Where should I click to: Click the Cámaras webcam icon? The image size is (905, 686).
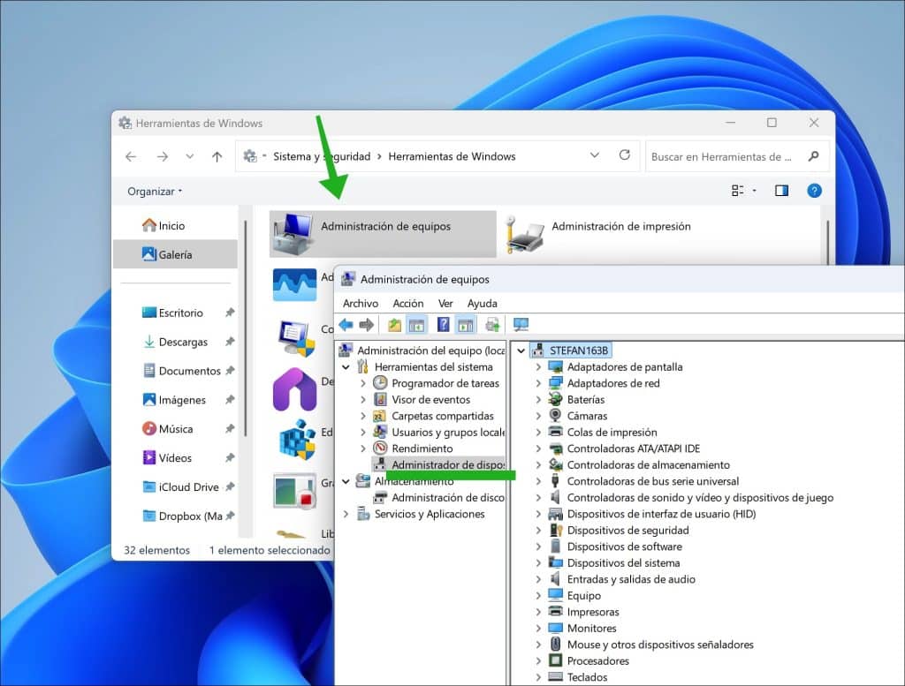click(x=555, y=415)
